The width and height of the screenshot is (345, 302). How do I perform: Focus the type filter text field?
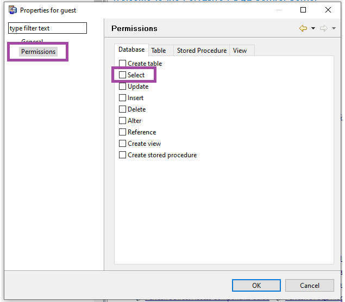point(47,28)
